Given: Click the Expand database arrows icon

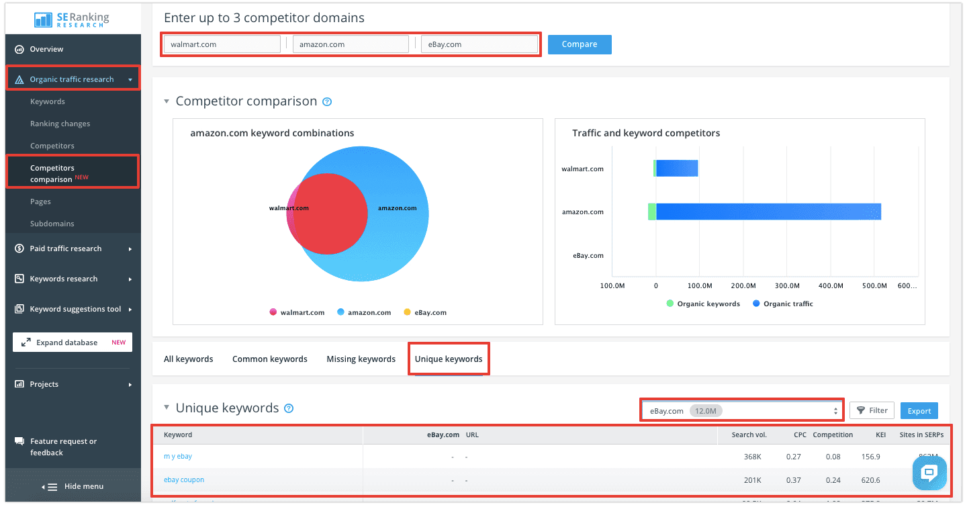Looking at the screenshot, I should (26, 342).
